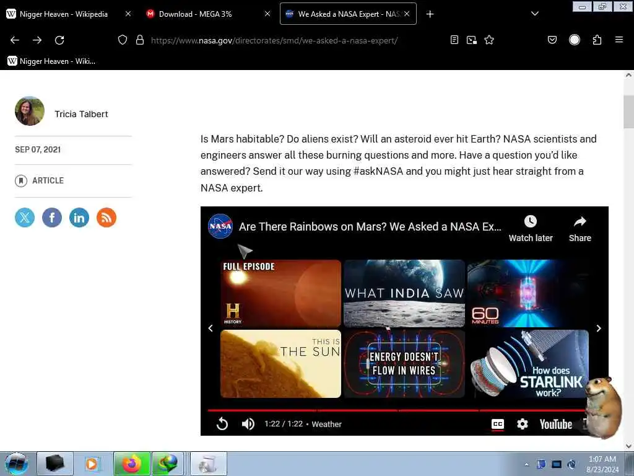The width and height of the screenshot is (634, 476).
Task: Open the extensions puzzle icon
Action: [597, 40]
